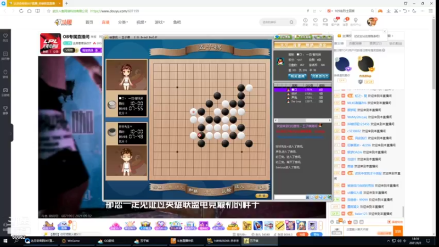Click follow heart in left sidebar
439x247 pixels.
point(5,37)
